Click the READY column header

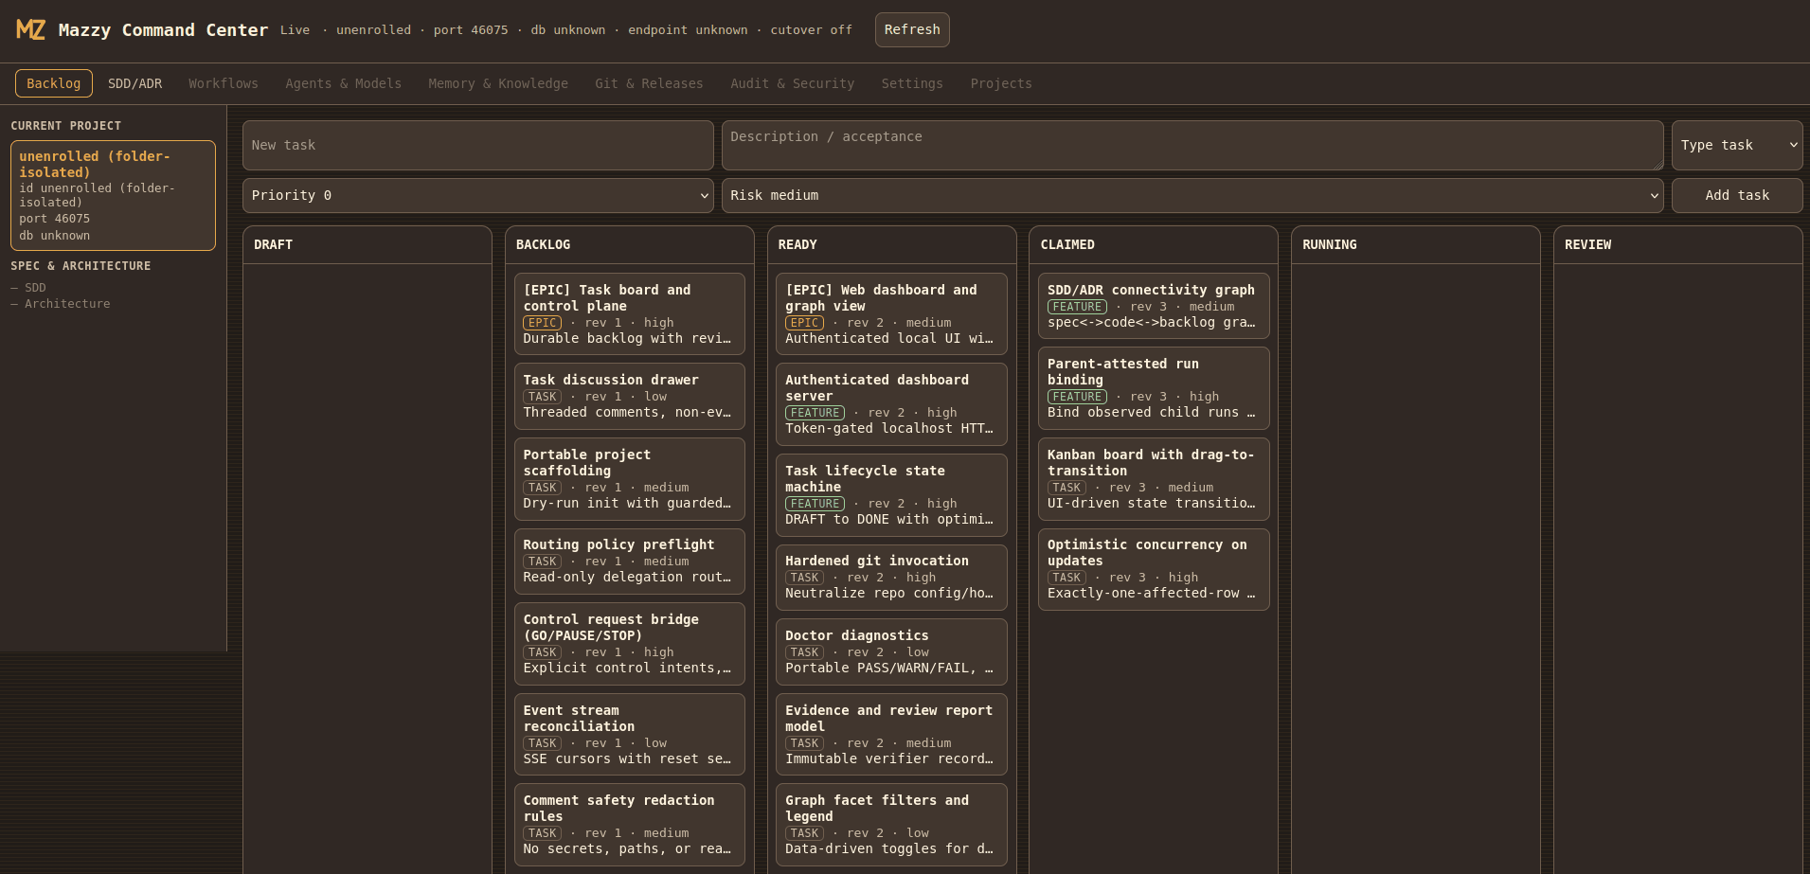797,244
